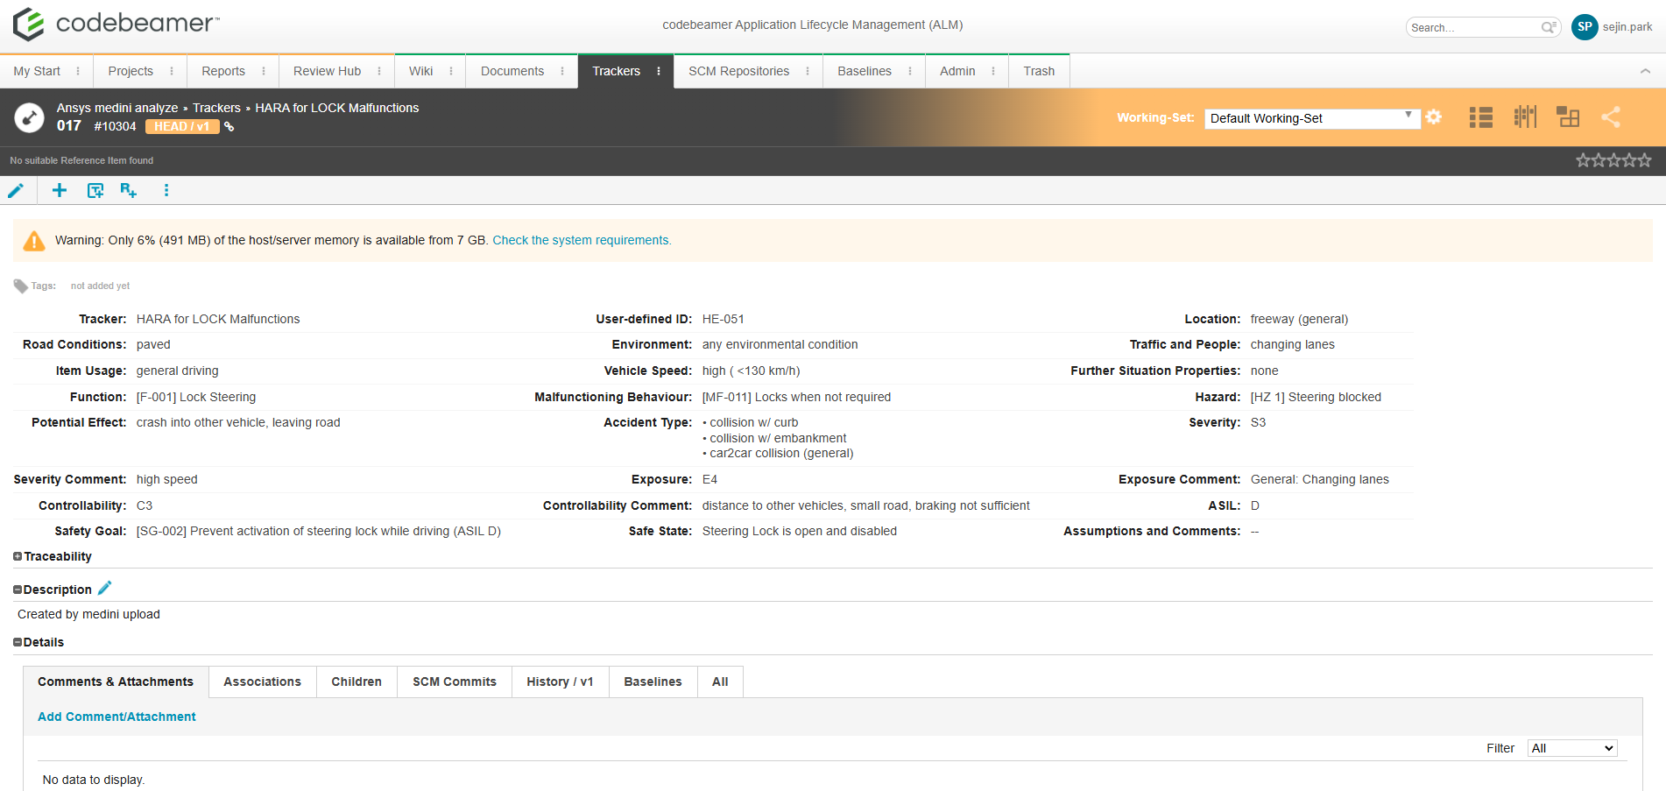Switch to the table history view icon
The height and width of the screenshot is (791, 1666).
point(1524,117)
